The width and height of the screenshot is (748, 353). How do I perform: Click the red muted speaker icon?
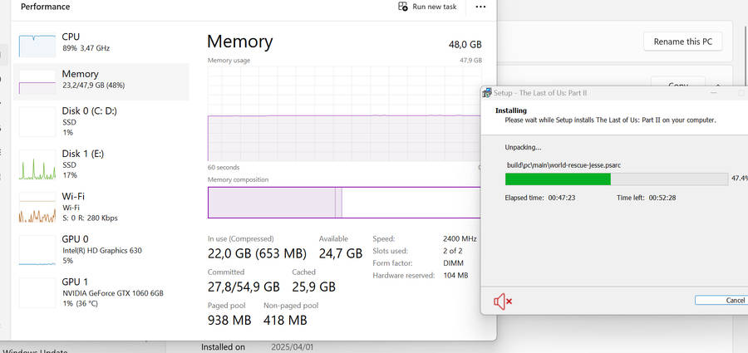(502, 301)
